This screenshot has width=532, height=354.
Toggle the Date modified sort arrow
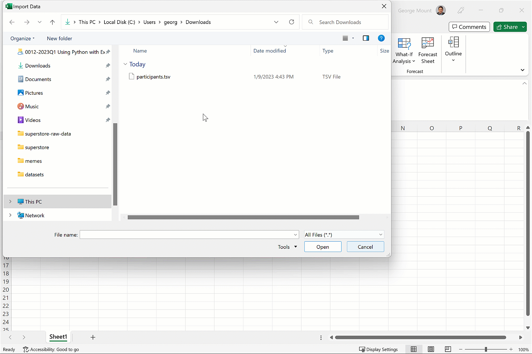[x=285, y=46]
